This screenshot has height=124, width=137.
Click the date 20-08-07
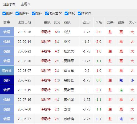pos(24,71)
